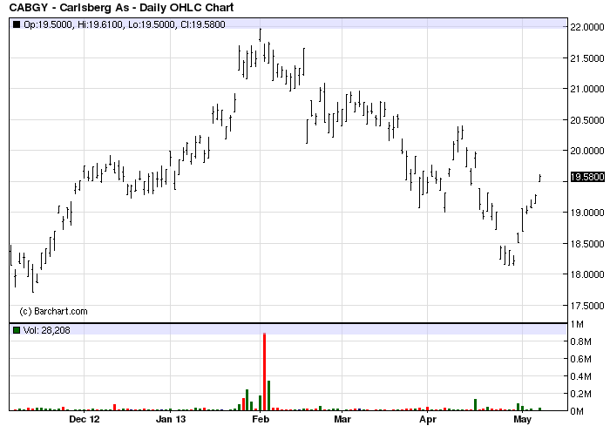Viewport: 610px width, 446px height.
Task: Click the tallest red volume bar in February
Action: (x=265, y=372)
